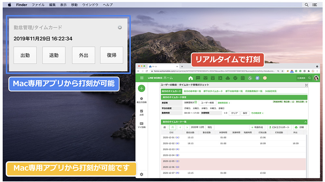Open the blue N app icon in header

(257, 78)
